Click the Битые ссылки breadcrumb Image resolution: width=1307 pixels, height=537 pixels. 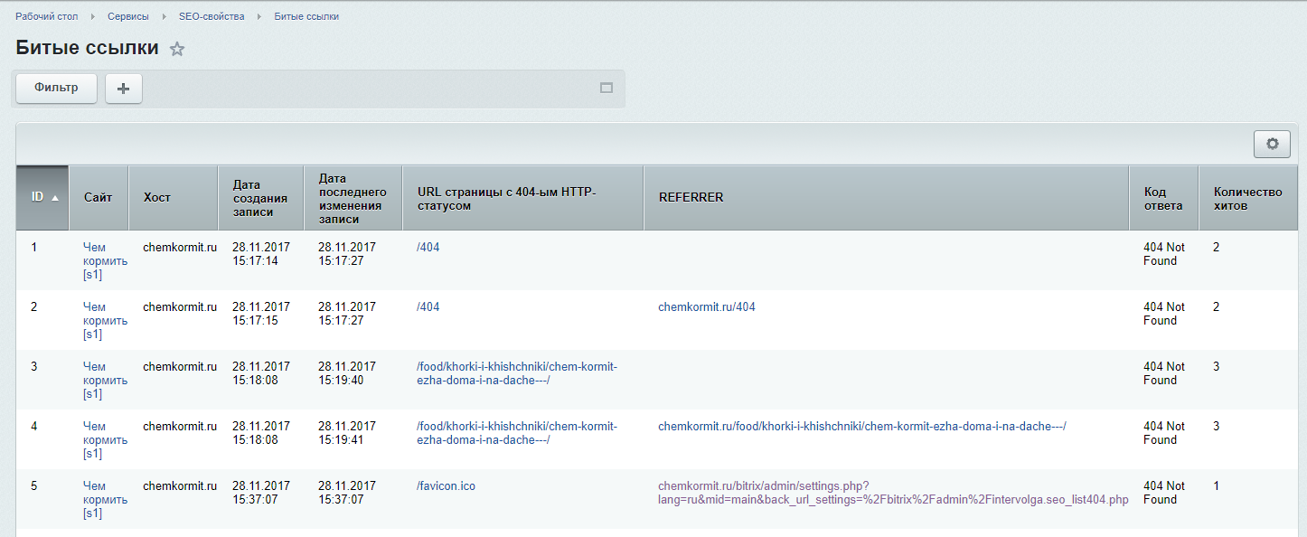(x=306, y=16)
